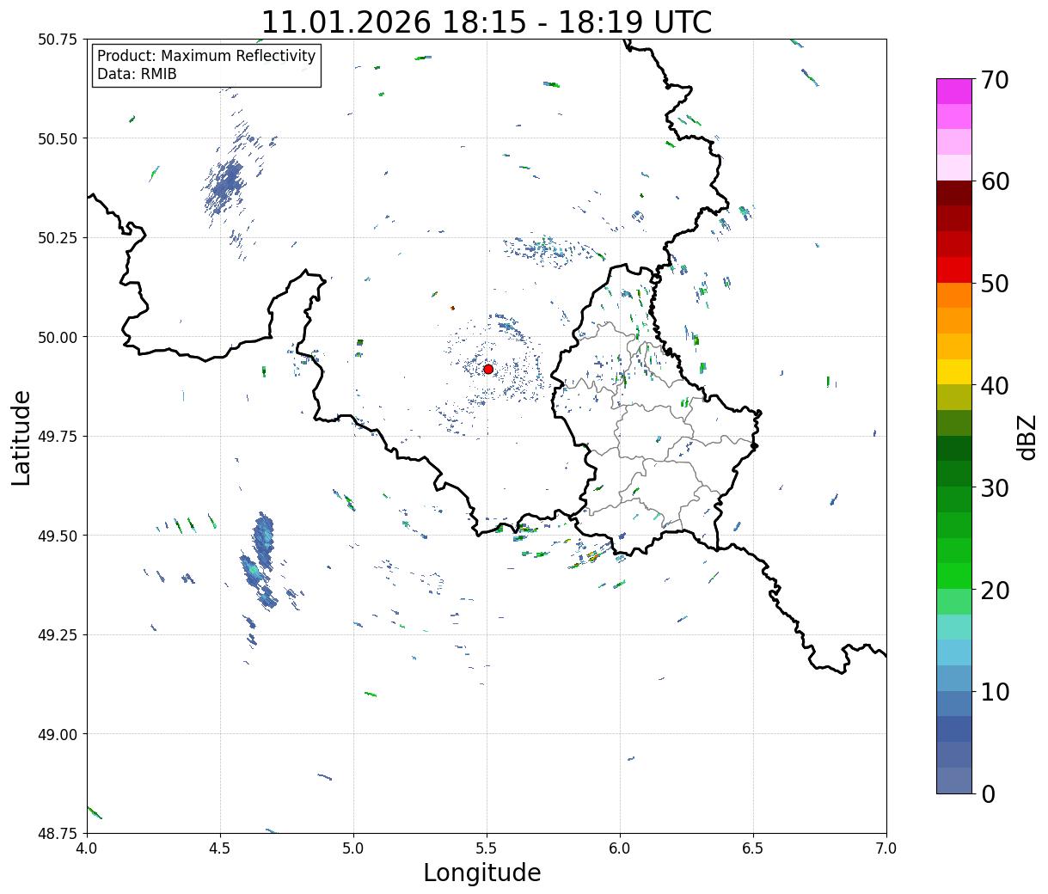Click the 'Latitude' axis label
The height and width of the screenshot is (894, 1048).
[x=21, y=438]
